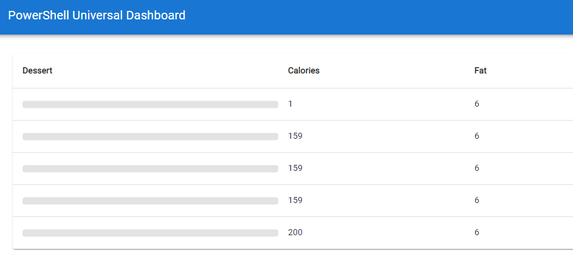Screen dimensions: 573x257
Task: Click empty area of the blue header bar
Action: [395, 17]
